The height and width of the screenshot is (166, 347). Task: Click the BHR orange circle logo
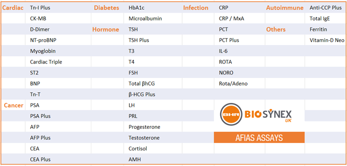pos(231,115)
